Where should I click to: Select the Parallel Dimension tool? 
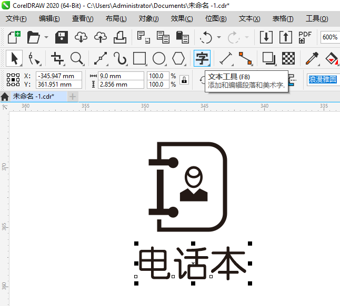click(x=226, y=58)
